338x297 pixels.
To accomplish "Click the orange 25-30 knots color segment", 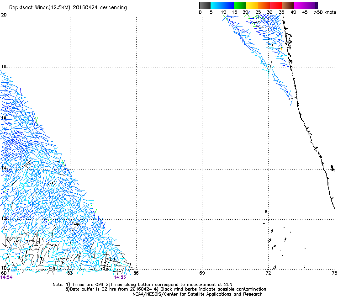I will (264, 5).
